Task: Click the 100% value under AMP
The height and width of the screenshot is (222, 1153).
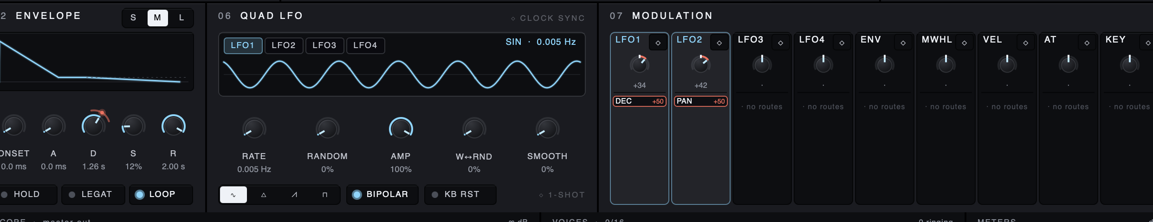Action: pyautogui.click(x=401, y=169)
